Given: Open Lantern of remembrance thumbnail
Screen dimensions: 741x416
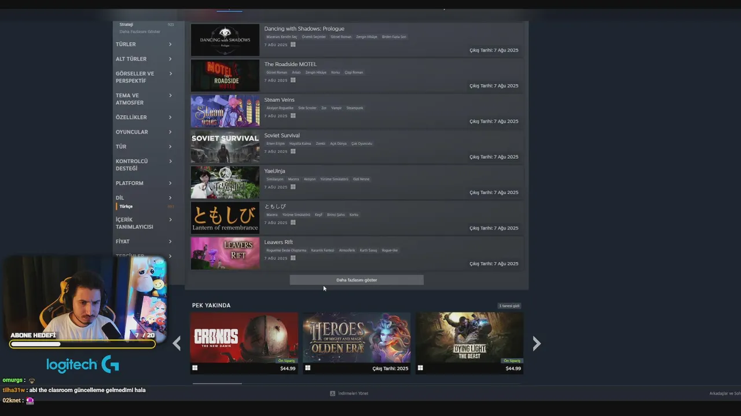Looking at the screenshot, I should click(x=225, y=218).
